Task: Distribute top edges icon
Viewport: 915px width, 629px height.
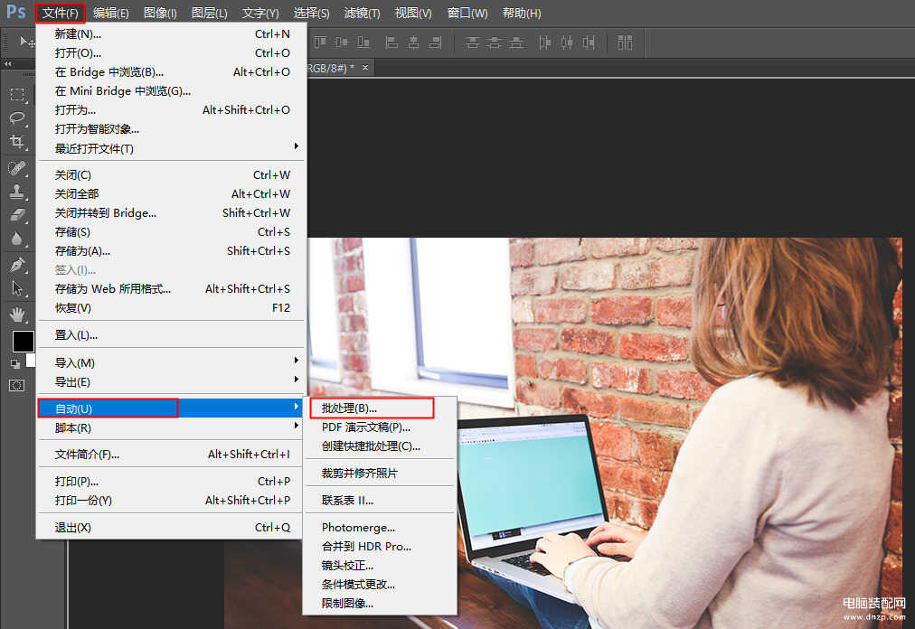Action: pos(473,42)
